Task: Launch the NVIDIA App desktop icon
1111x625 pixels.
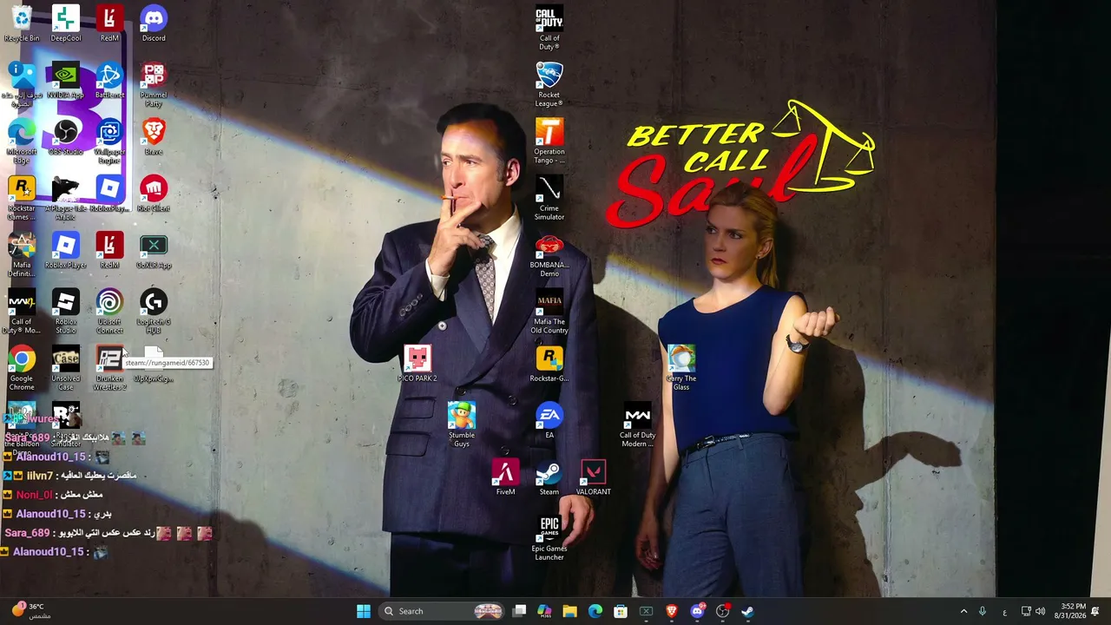Action: [66, 81]
